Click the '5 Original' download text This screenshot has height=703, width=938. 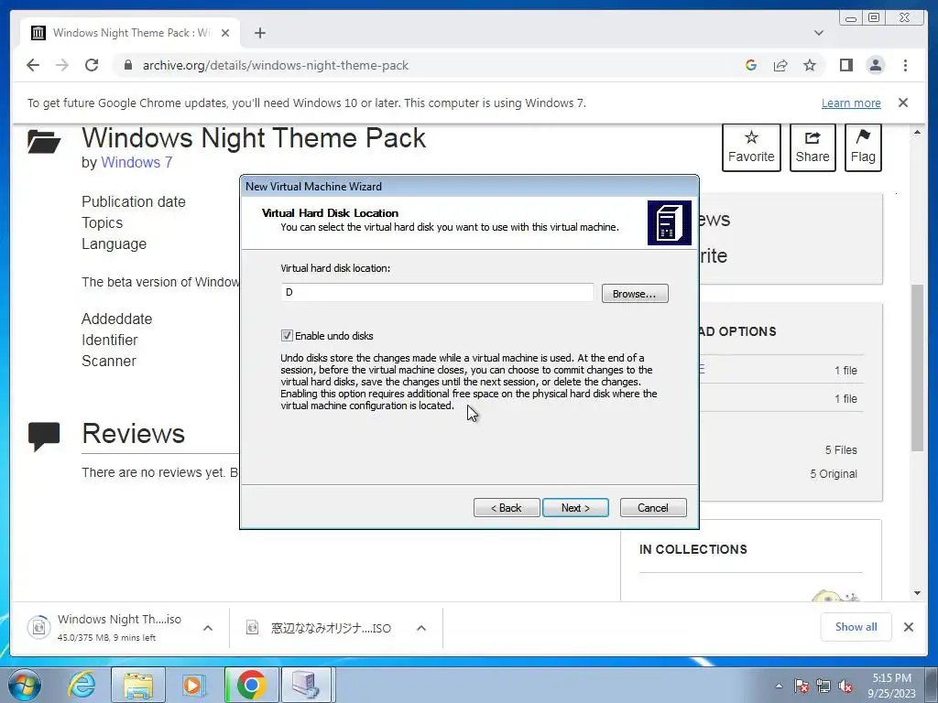pos(834,474)
